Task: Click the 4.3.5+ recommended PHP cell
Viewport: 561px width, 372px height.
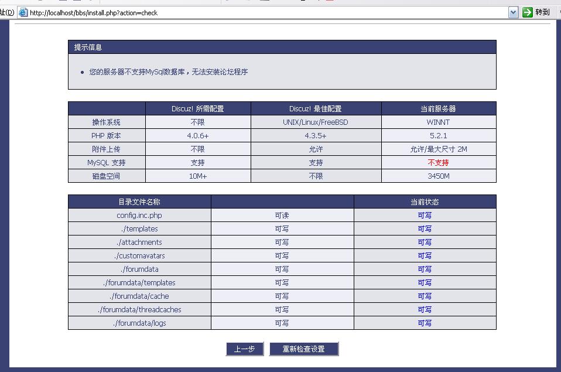Action: [x=316, y=136]
